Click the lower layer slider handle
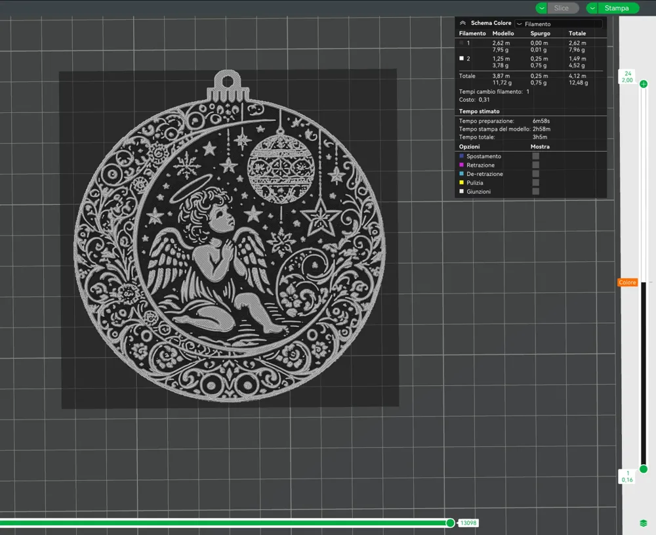The height and width of the screenshot is (535, 656). pyautogui.click(x=644, y=469)
